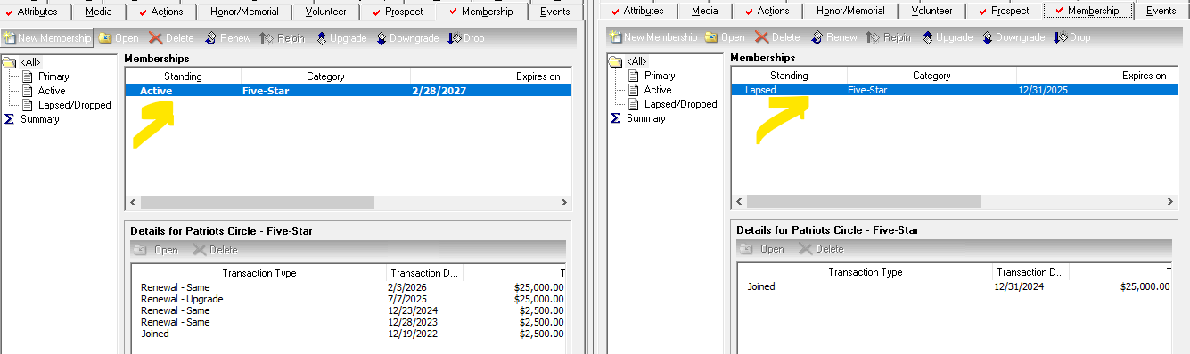
Task: Open Volunteer tab in the Lapsed membership window
Action: tap(931, 11)
